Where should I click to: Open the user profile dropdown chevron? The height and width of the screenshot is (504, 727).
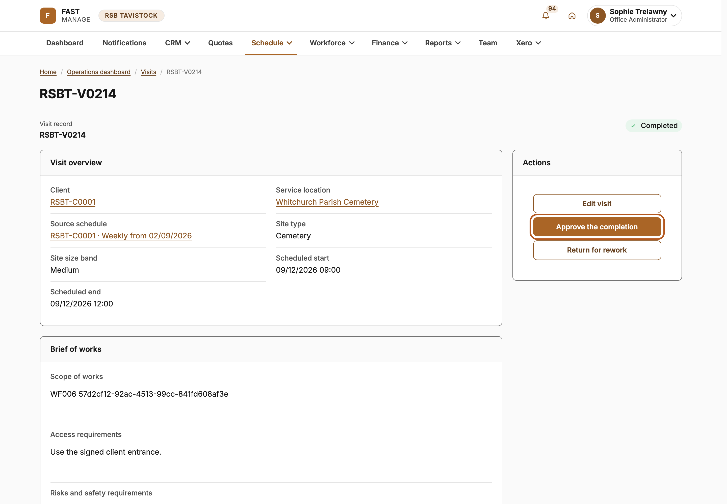(x=673, y=15)
